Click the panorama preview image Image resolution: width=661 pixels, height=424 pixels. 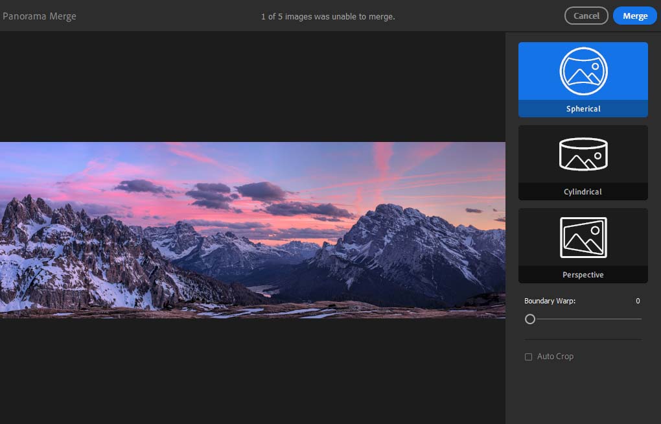[x=253, y=230]
